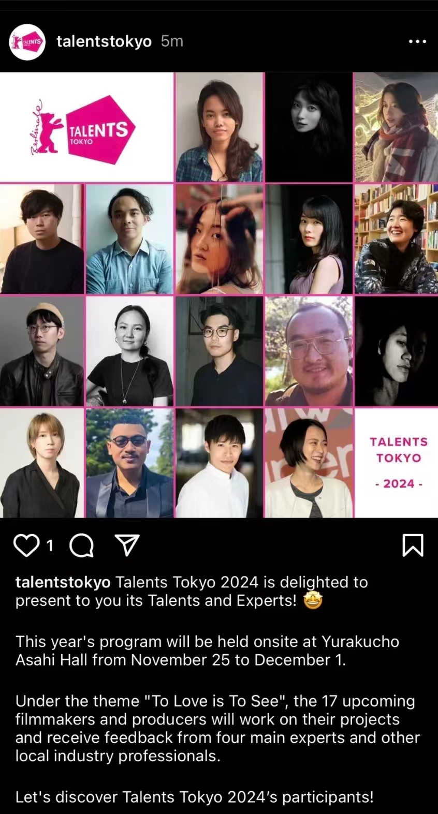Select the man in blue shirt arms crossed

point(129,239)
